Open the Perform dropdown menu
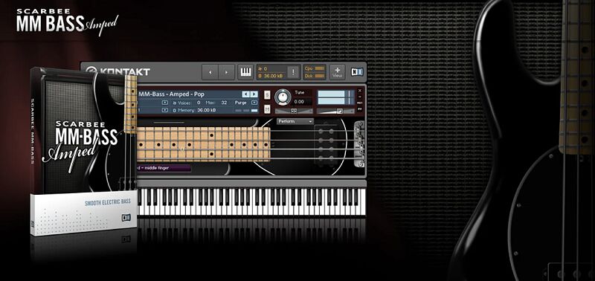The height and width of the screenshot is (281, 595). (x=295, y=121)
